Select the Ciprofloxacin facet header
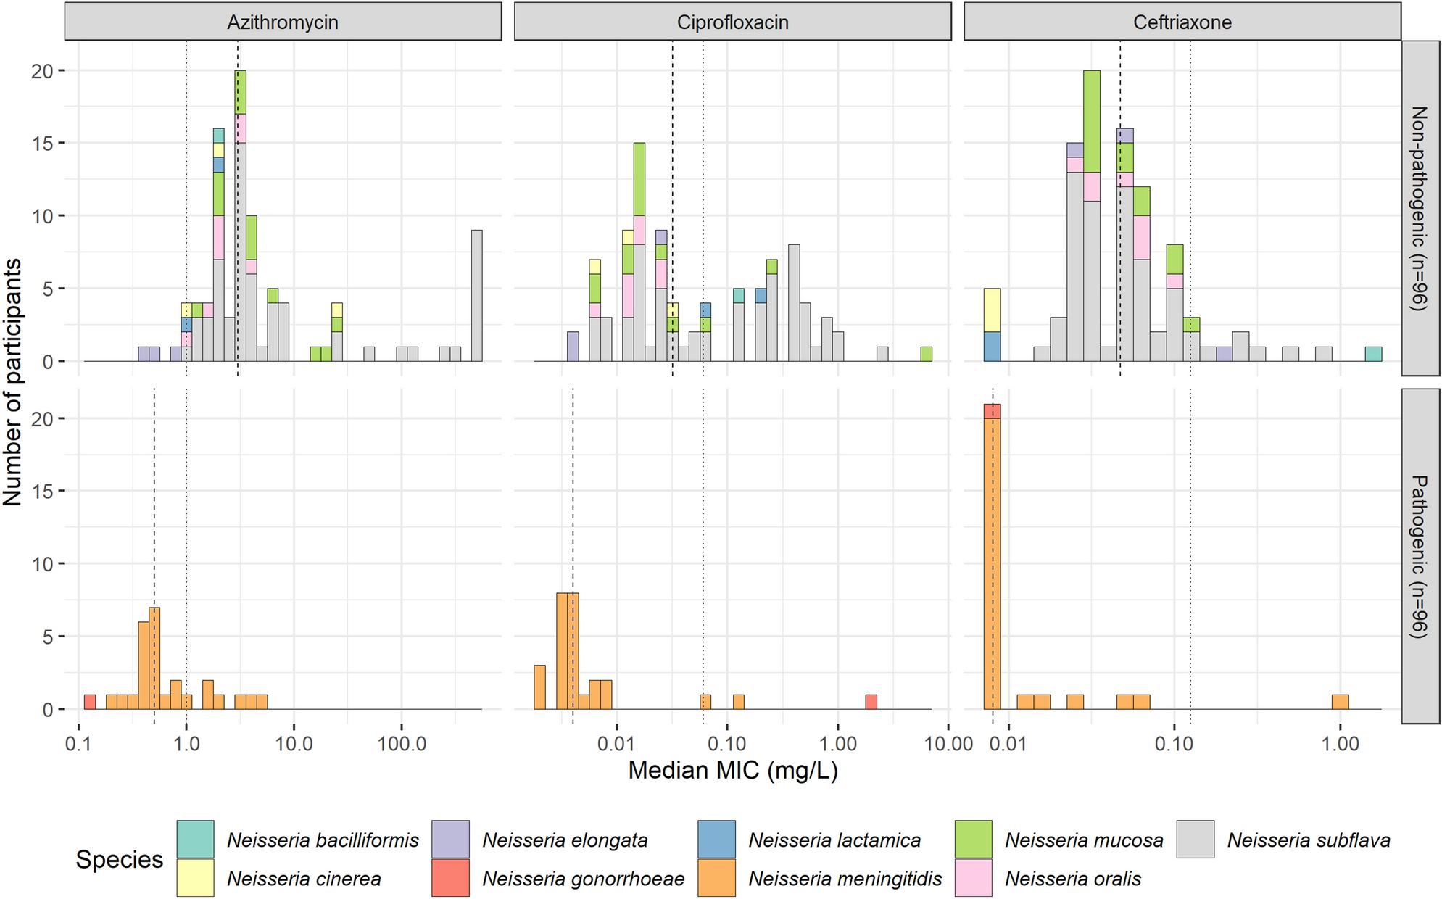Screen dimensions: 1442x899 (732, 22)
